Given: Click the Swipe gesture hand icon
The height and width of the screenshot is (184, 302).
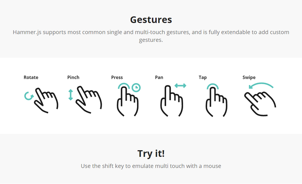Looking at the screenshot, I should point(260,104).
